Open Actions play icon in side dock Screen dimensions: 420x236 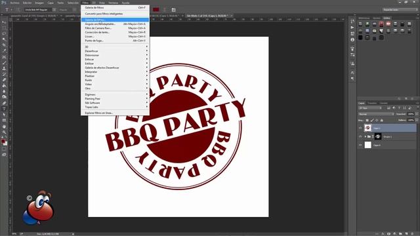pyautogui.click(x=352, y=28)
